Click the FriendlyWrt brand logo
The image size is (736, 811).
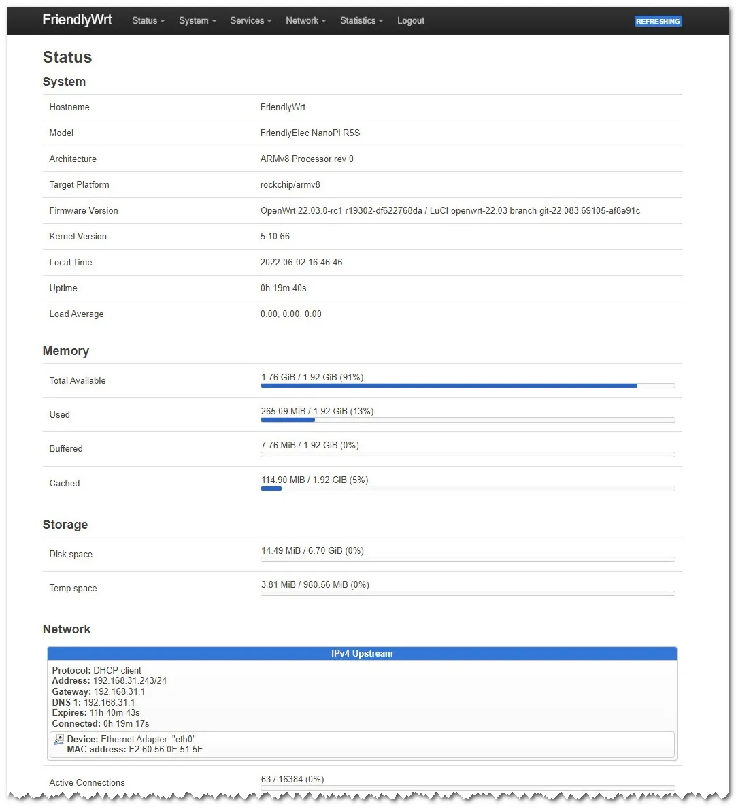pos(77,20)
